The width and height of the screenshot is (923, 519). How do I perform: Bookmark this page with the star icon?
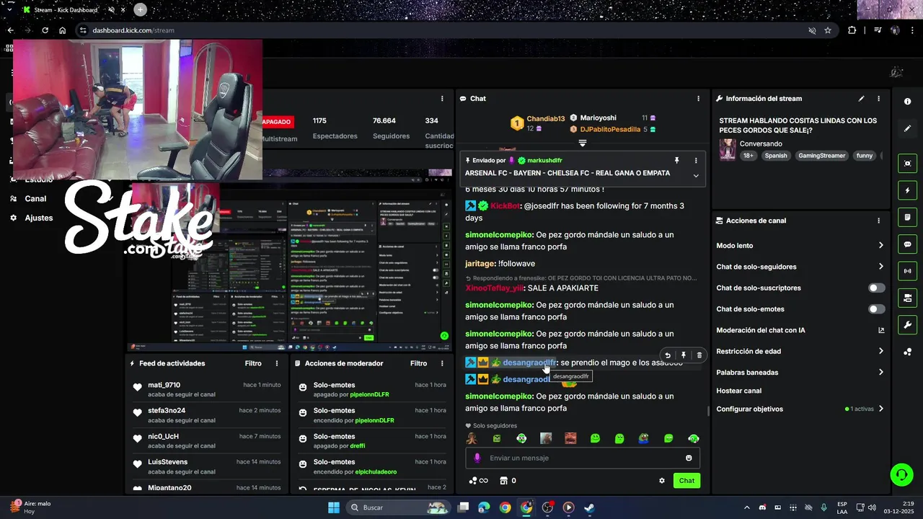pos(828,30)
